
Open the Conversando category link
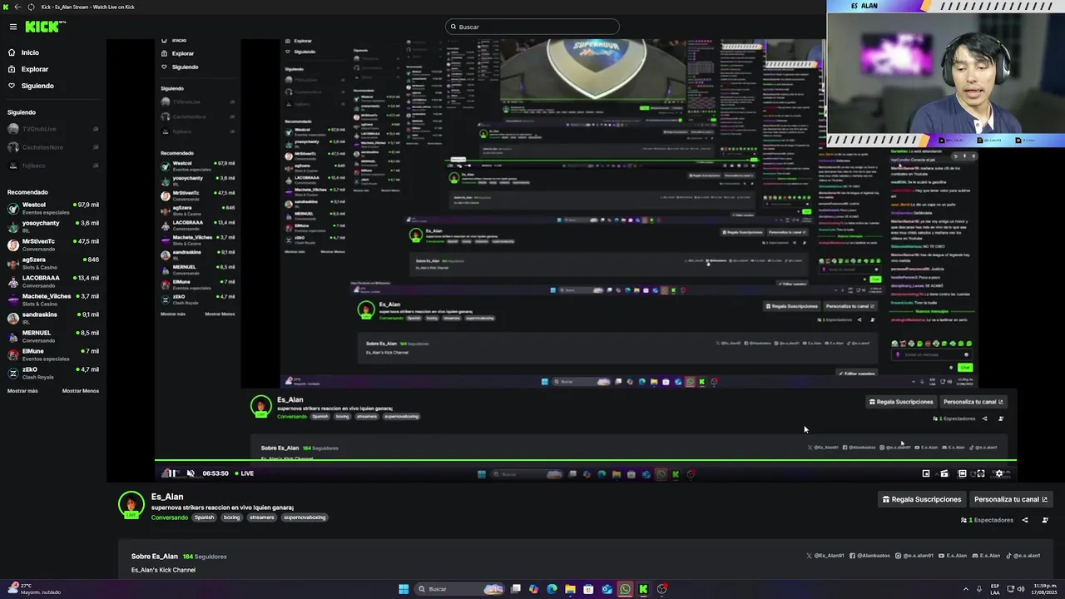[170, 517]
